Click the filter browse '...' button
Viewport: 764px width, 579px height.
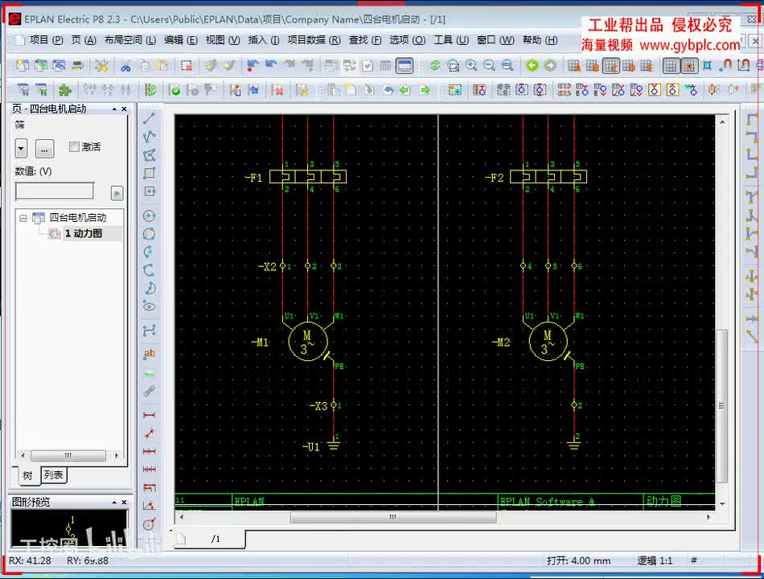pyautogui.click(x=44, y=148)
